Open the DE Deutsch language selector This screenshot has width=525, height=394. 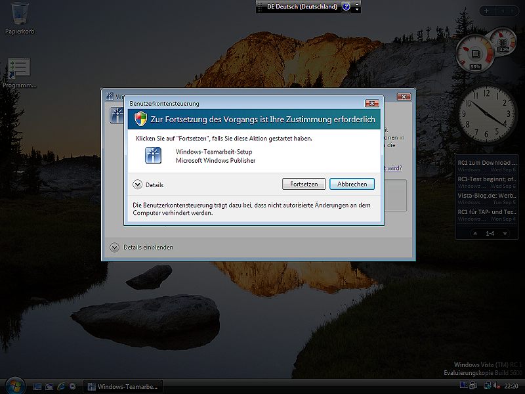tap(301, 7)
